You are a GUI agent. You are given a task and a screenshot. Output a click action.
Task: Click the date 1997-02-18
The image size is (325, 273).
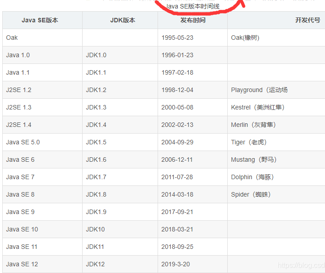(177, 72)
